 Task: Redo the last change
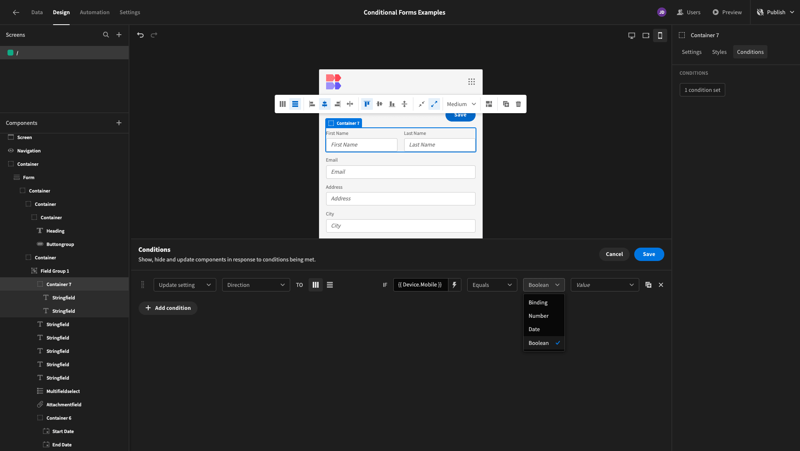pyautogui.click(x=154, y=35)
